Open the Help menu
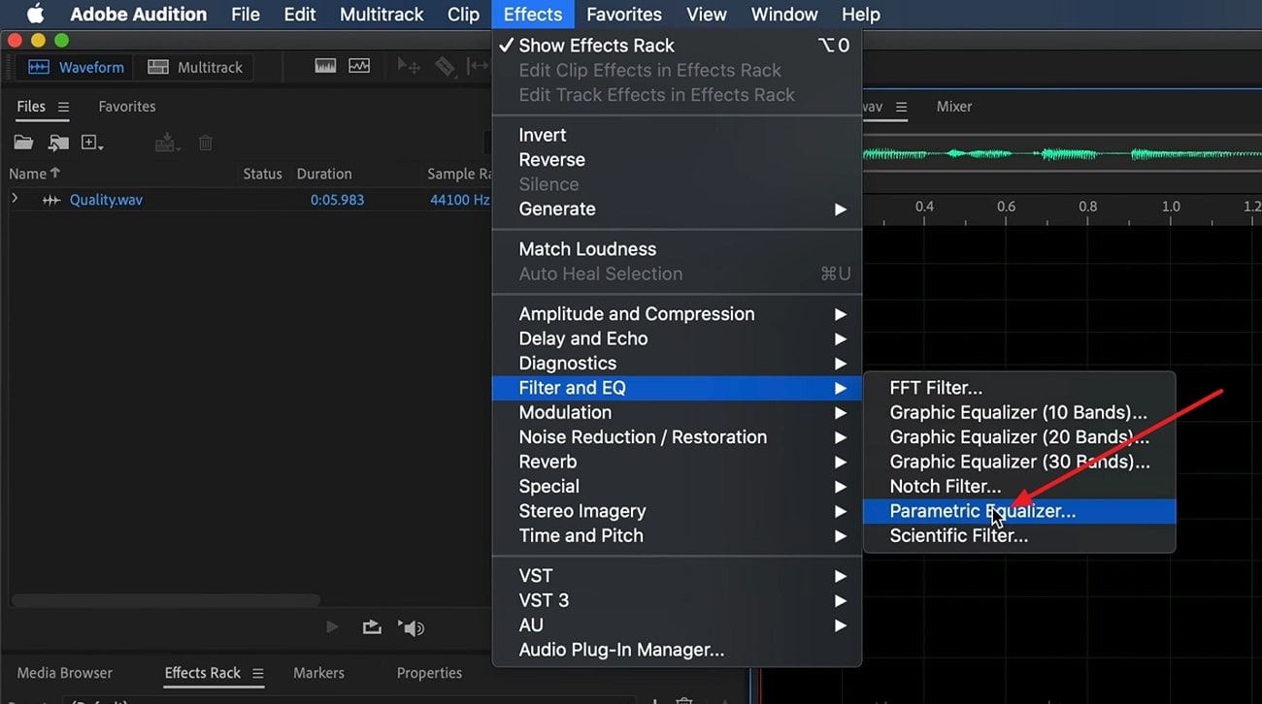Image resolution: width=1262 pixels, height=704 pixels. (x=860, y=15)
